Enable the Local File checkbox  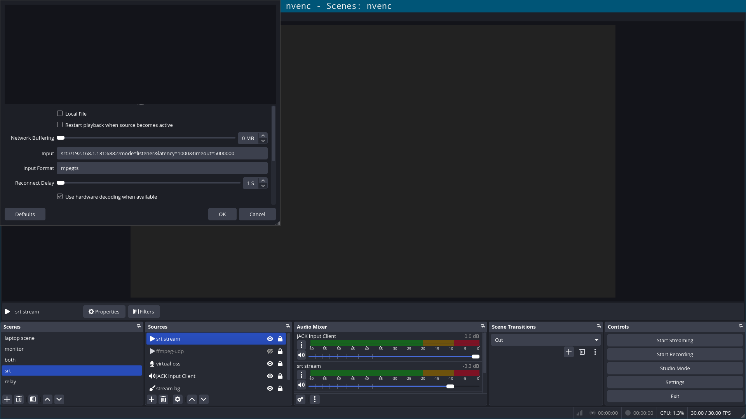point(60,114)
